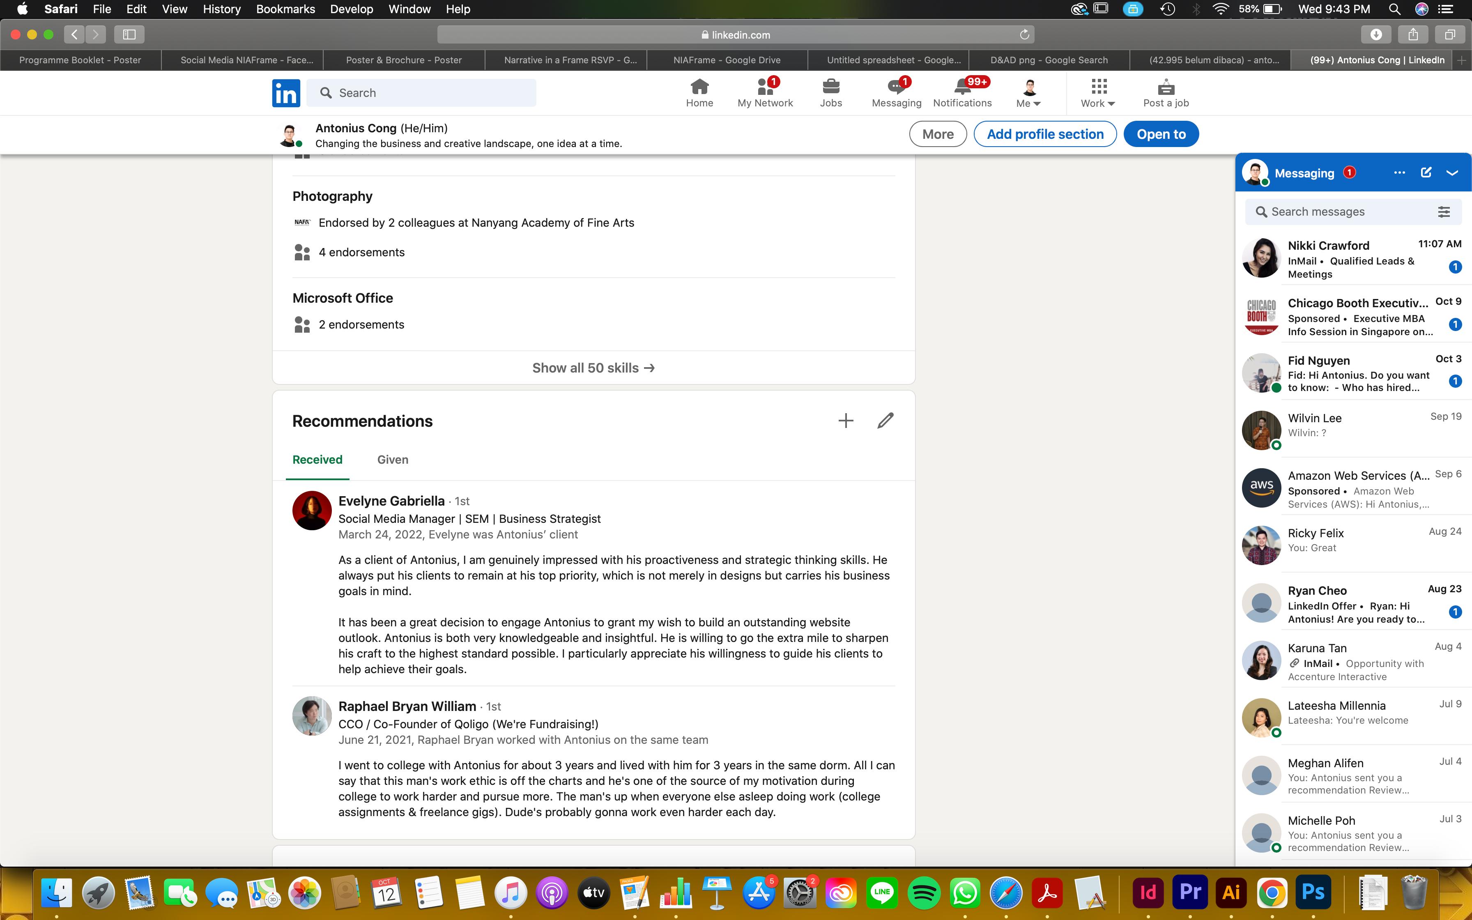
Task: Toggle Safari sidebar button
Action: 129,34
